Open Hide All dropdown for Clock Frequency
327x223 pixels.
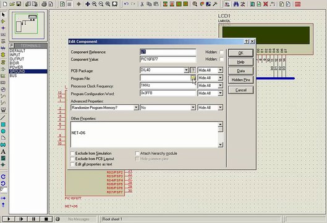(220, 85)
